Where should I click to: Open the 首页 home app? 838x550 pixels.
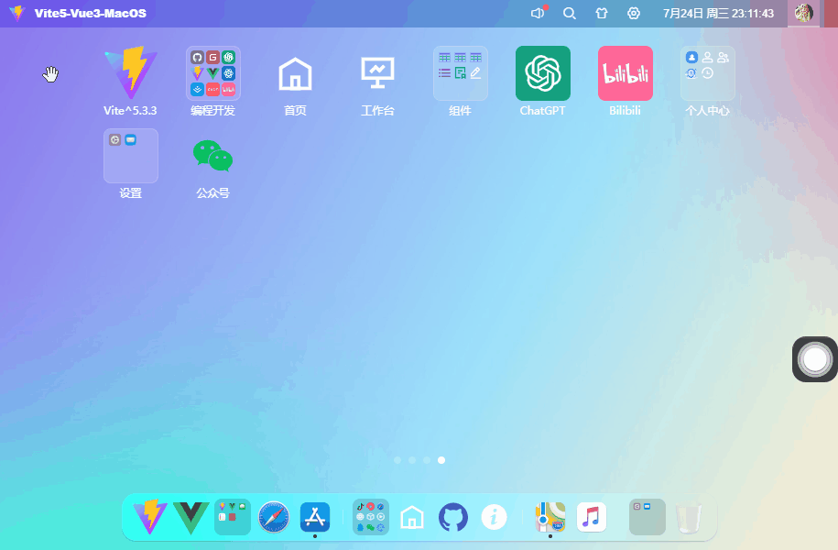296,73
